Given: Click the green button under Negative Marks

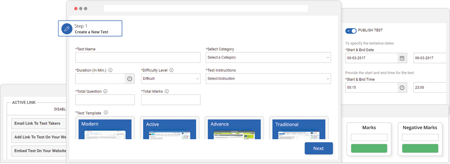Looking at the screenshot, I should click(x=420, y=148).
